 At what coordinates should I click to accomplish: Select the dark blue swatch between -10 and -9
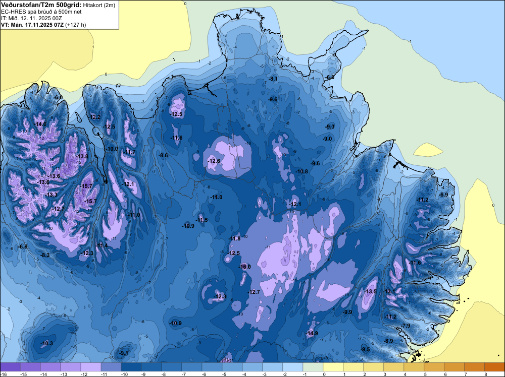131,367
